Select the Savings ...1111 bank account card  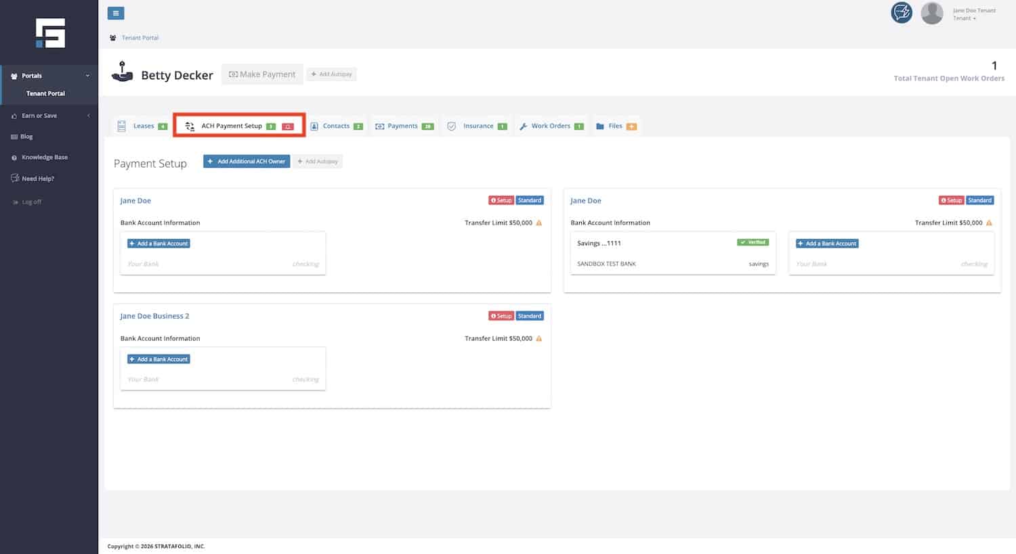(x=673, y=253)
